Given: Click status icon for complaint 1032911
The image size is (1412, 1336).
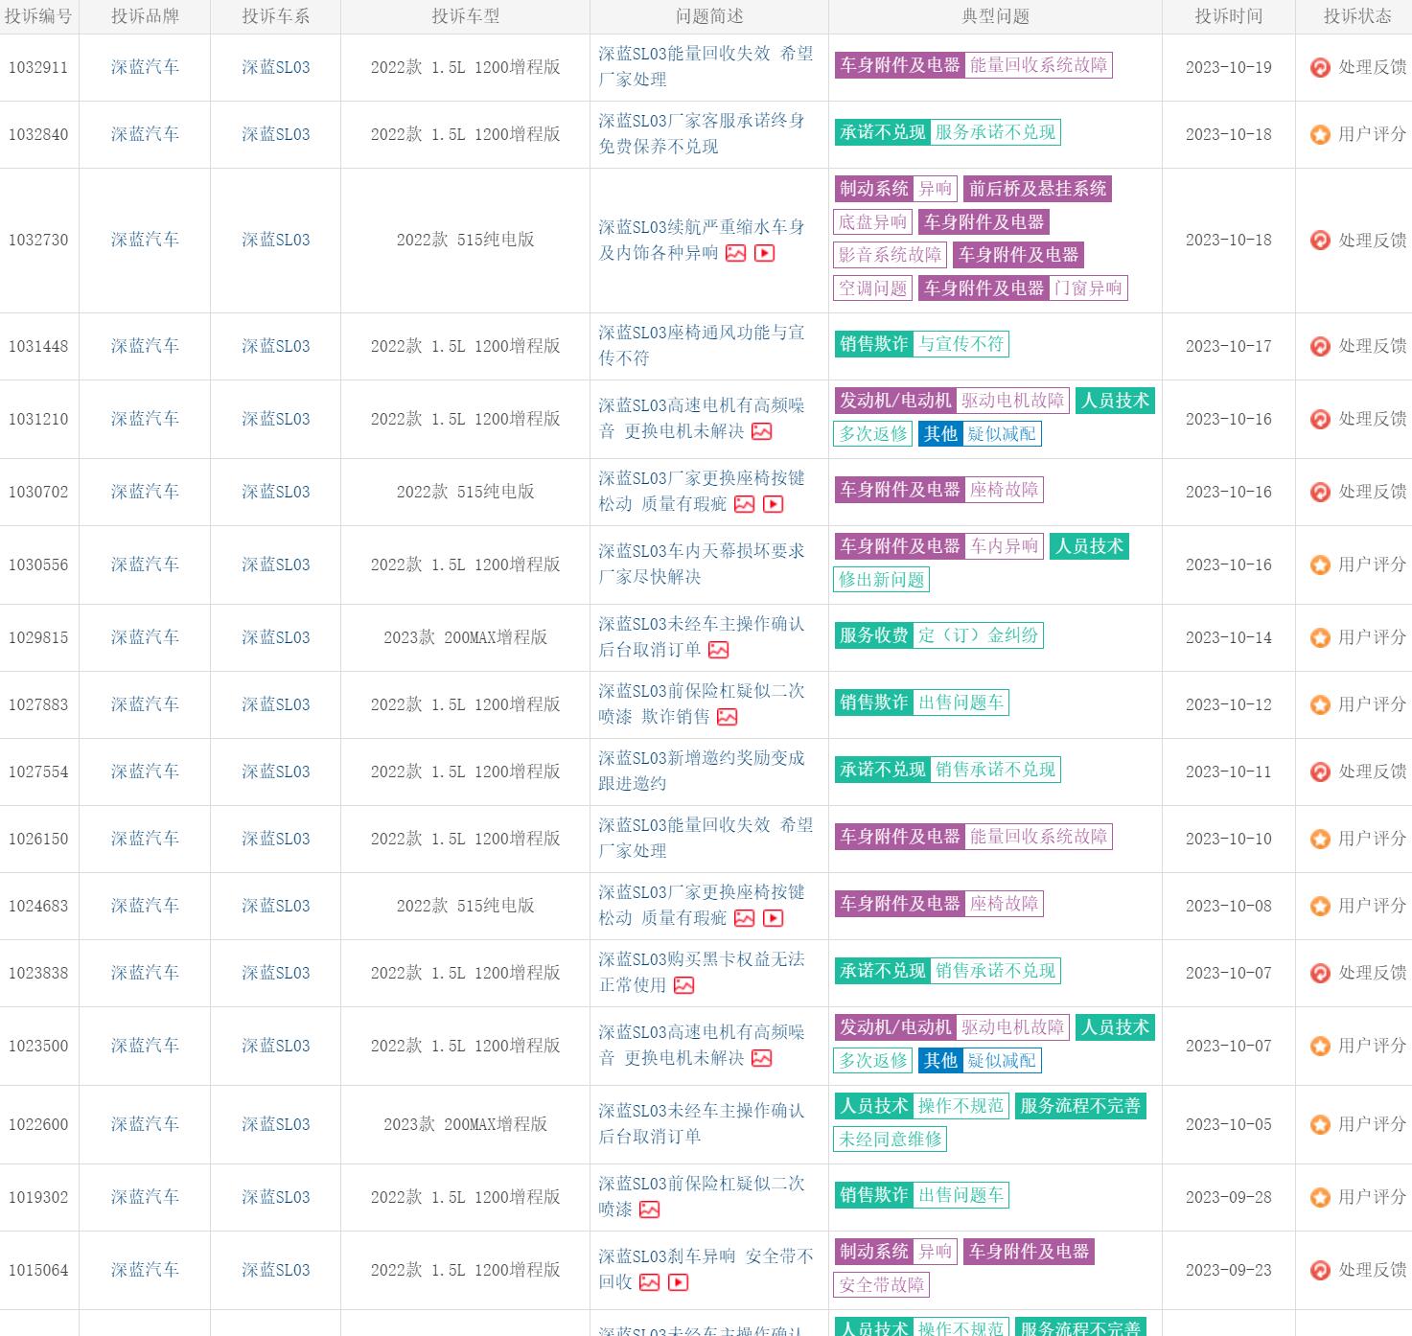Looking at the screenshot, I should point(1320,67).
